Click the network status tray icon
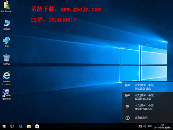The width and height of the screenshot is (173, 130). point(141,126)
